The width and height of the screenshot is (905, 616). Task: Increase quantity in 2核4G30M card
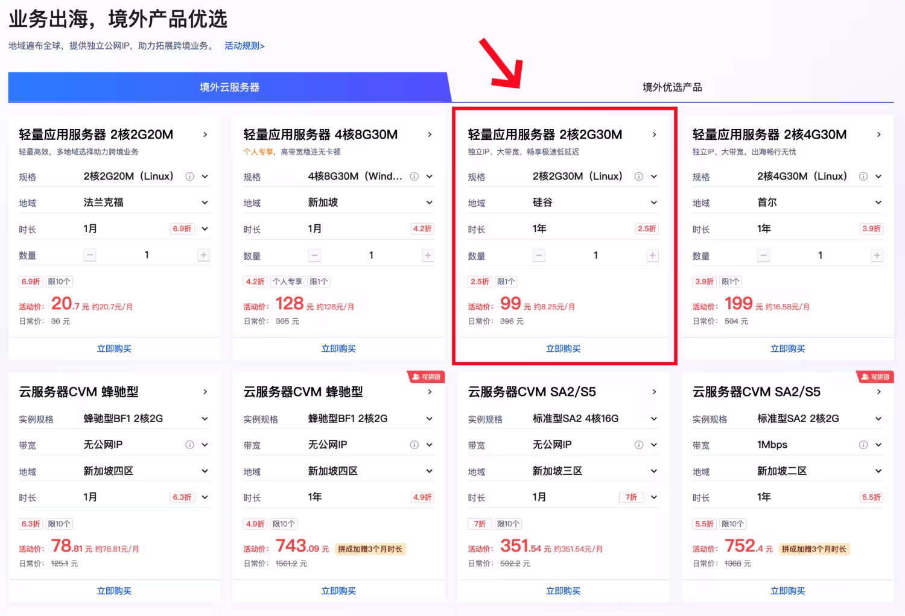pos(877,255)
